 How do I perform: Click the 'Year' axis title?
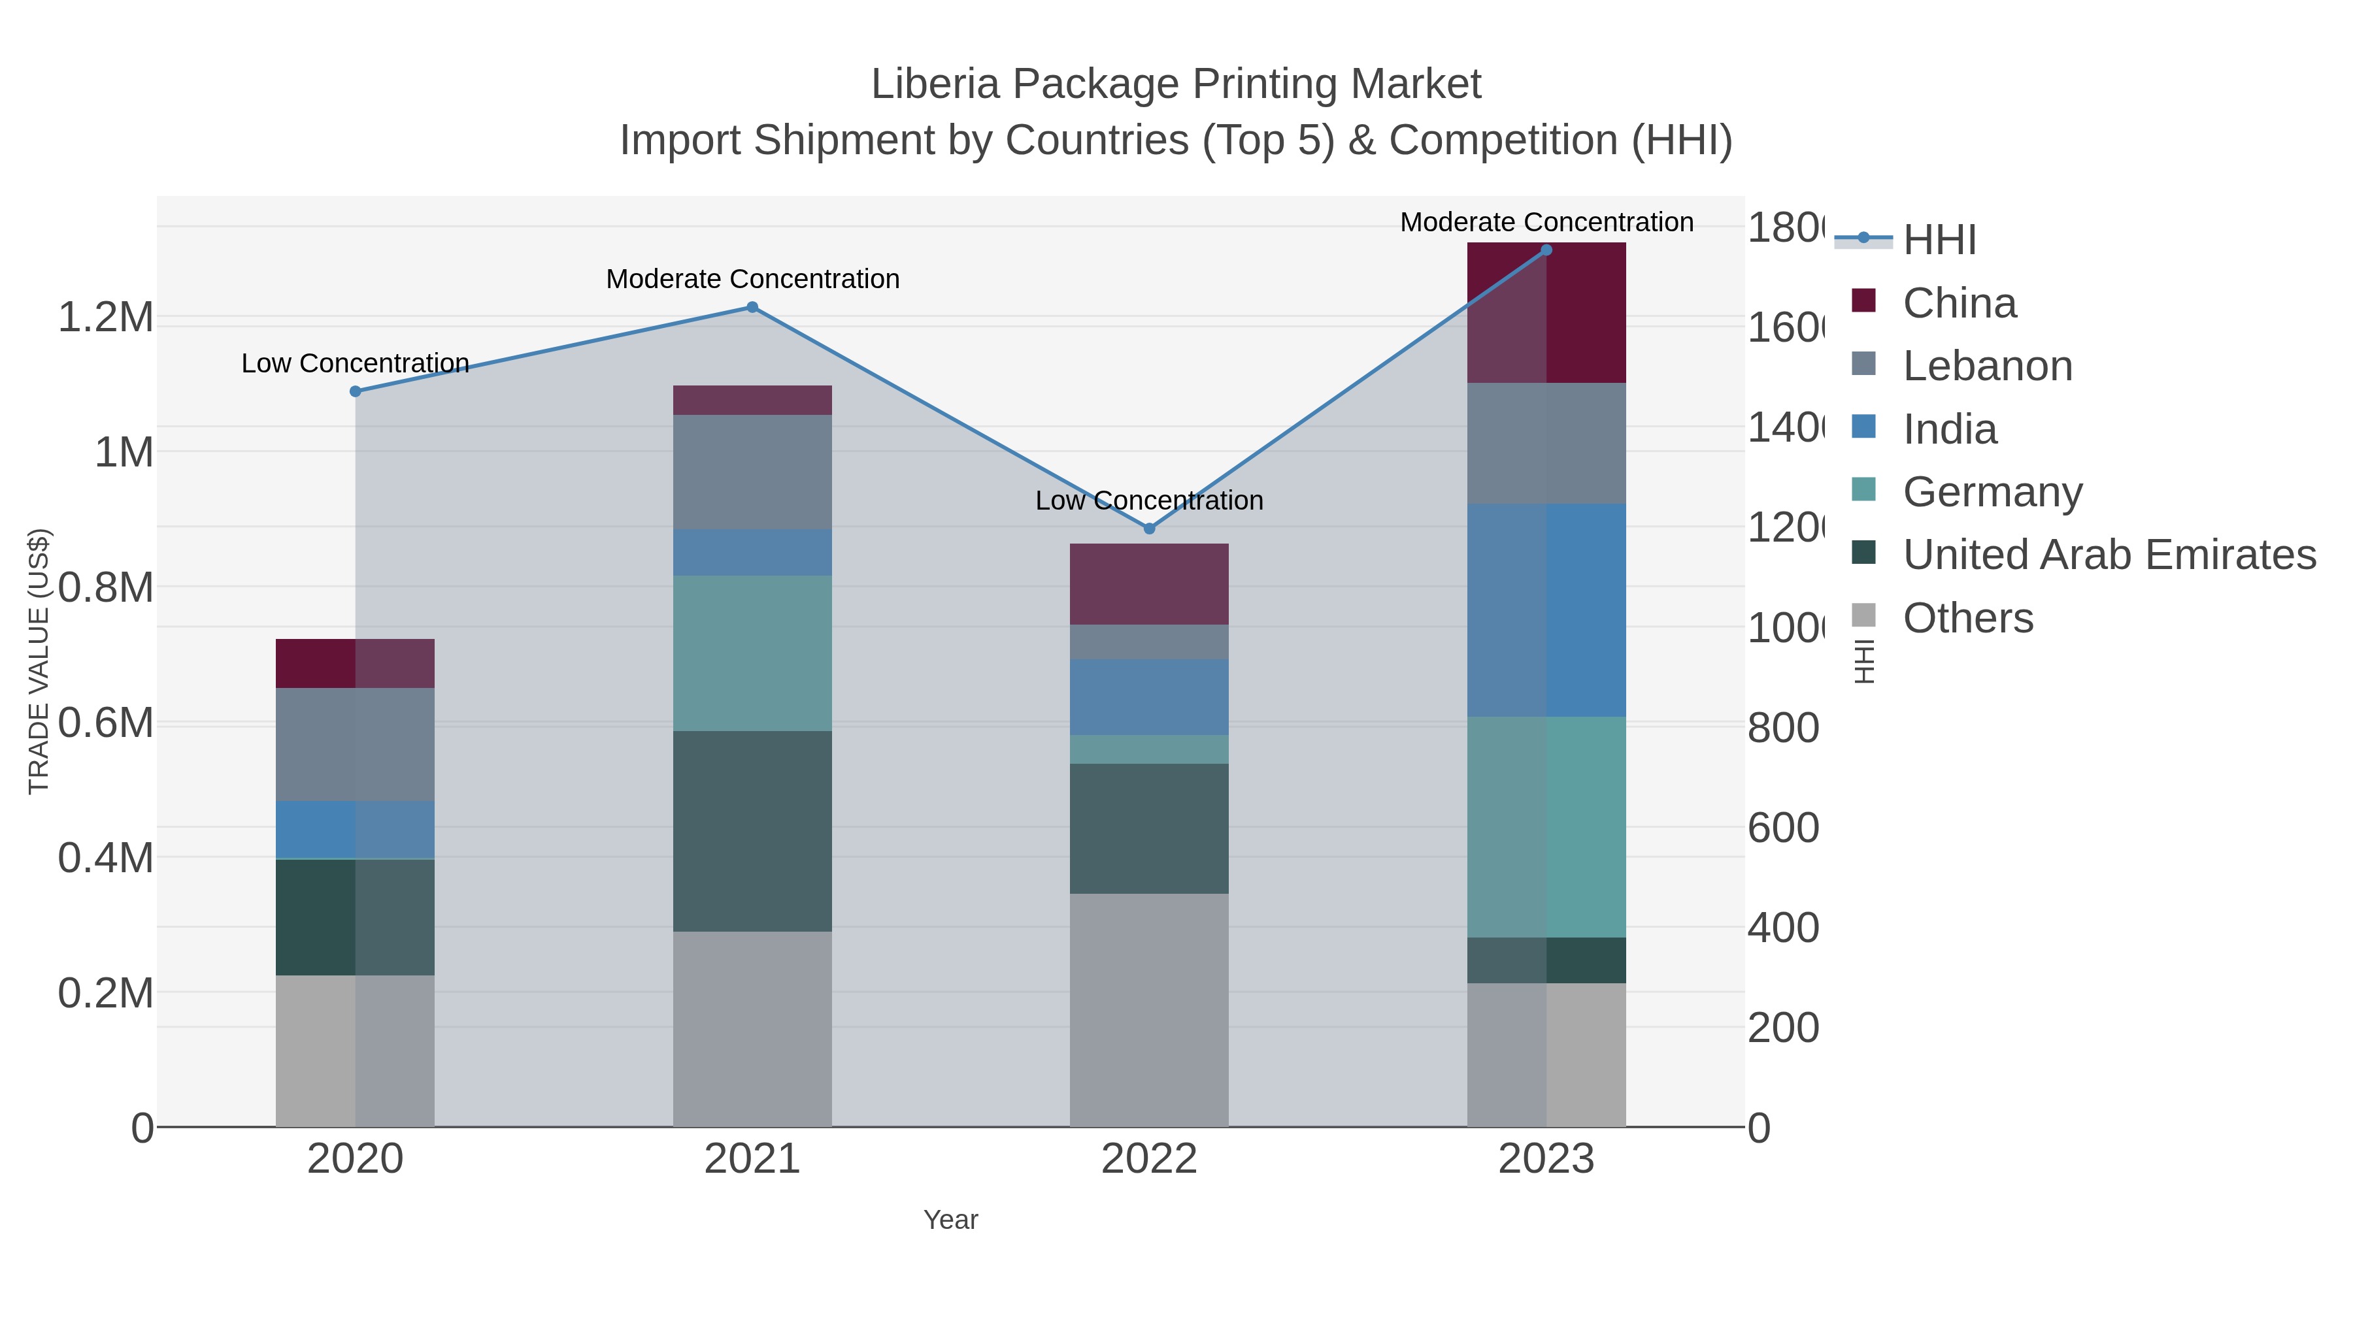pyautogui.click(x=951, y=1220)
